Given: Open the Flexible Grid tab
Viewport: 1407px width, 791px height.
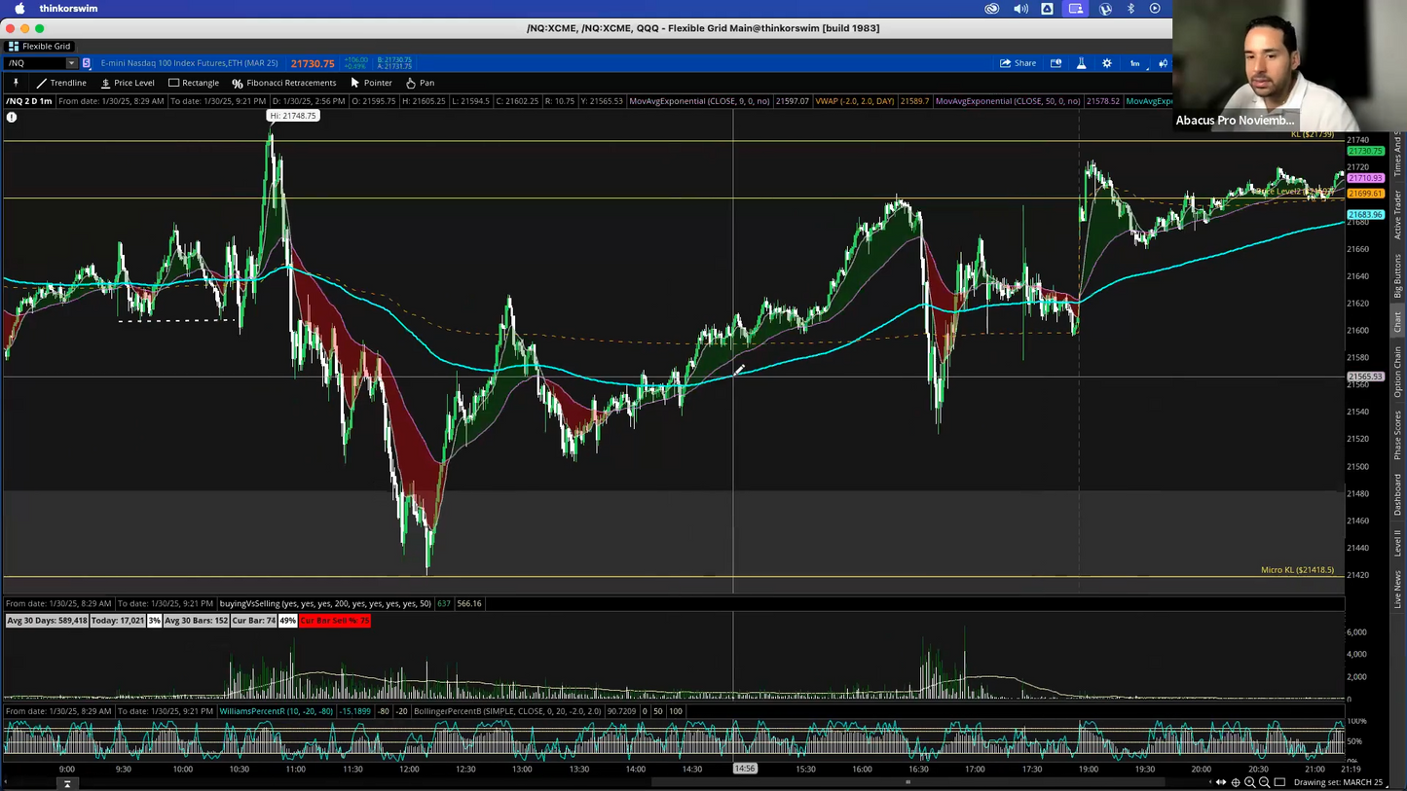Looking at the screenshot, I should (x=39, y=46).
